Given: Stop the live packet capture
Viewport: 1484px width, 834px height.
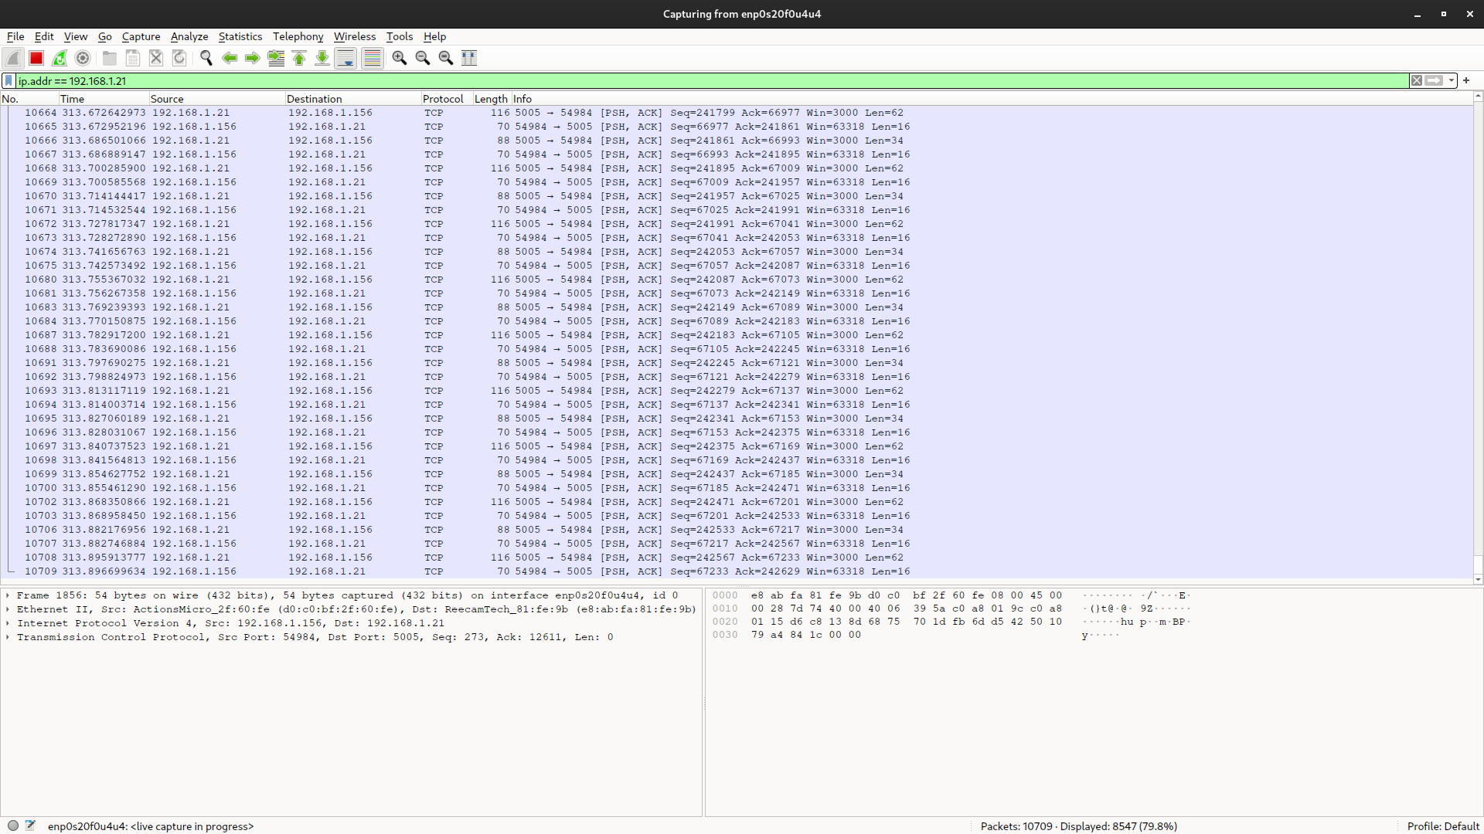Looking at the screenshot, I should point(36,58).
